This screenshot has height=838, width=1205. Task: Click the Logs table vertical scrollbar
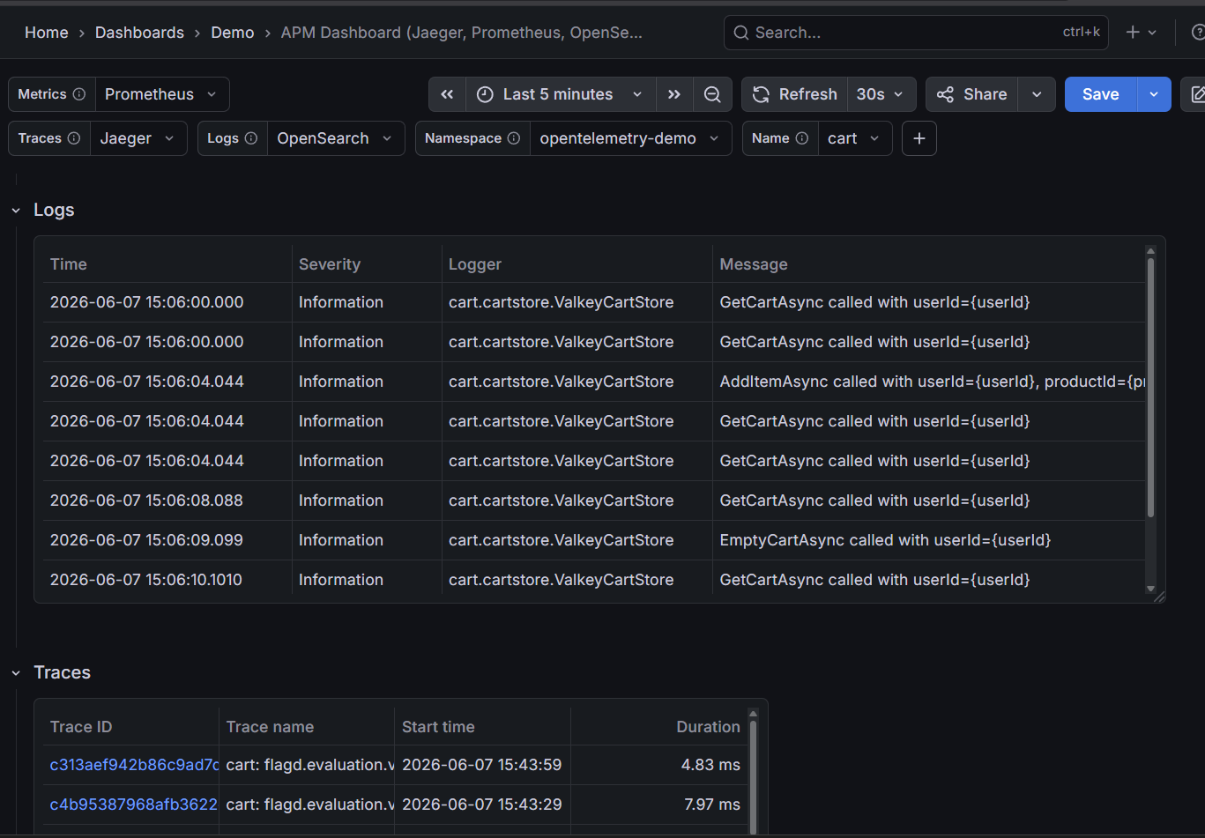(x=1150, y=388)
